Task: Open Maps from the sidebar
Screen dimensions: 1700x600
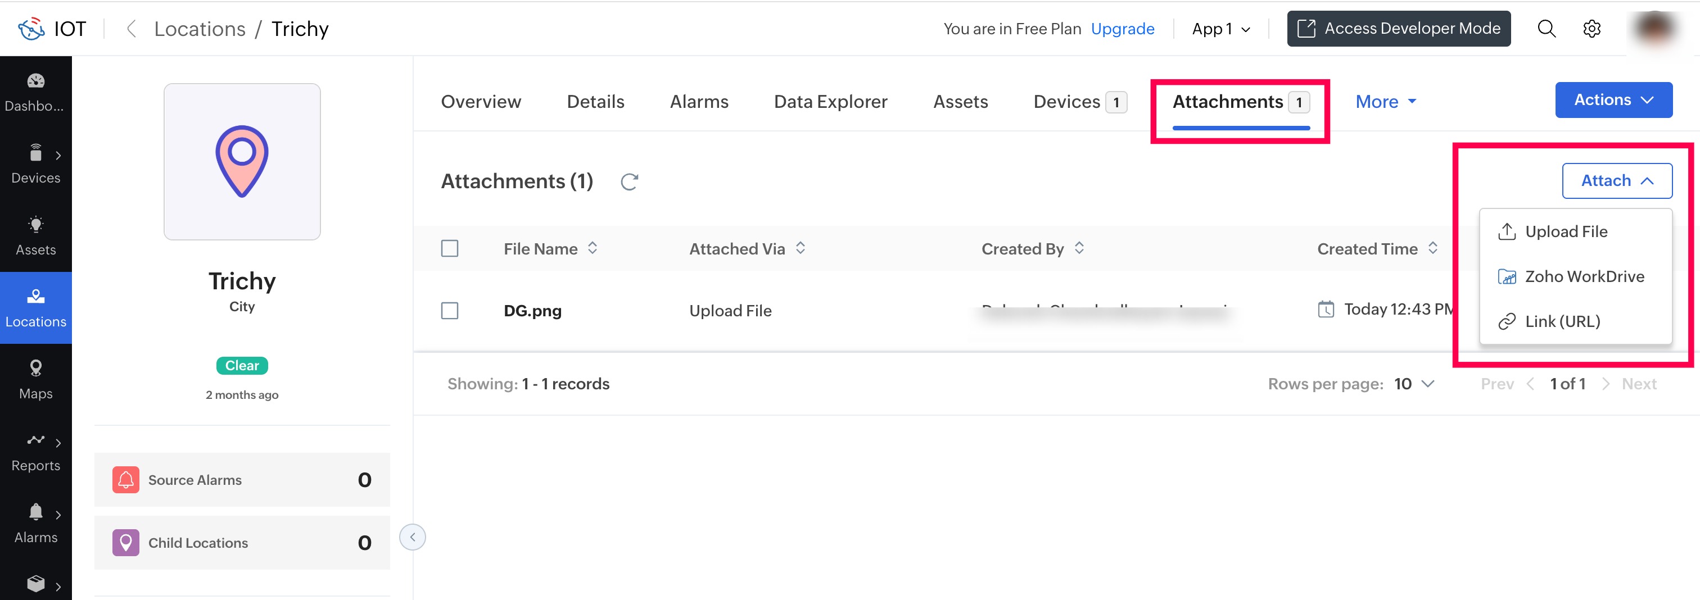Action: (x=35, y=379)
